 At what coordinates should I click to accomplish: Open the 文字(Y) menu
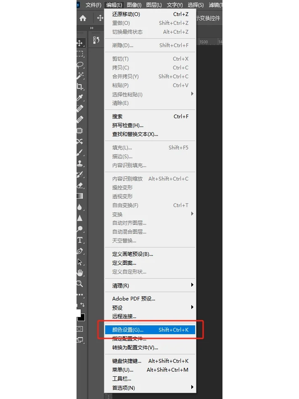point(175,5)
